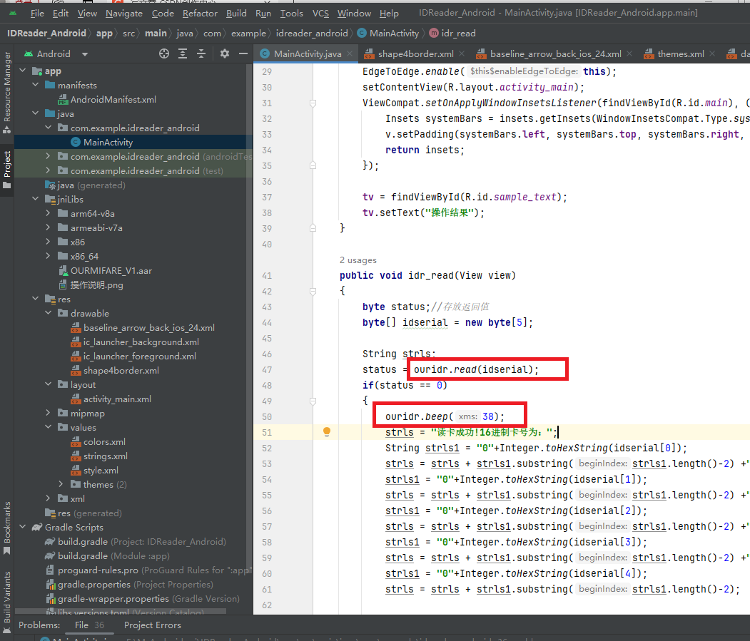
Task: Hide the Project panel with minus icon
Action: 242,53
